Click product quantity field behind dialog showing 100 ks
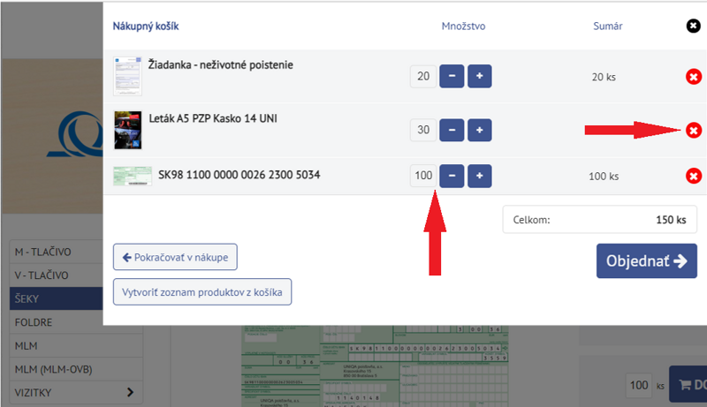This screenshot has height=407, width=707. 639,386
